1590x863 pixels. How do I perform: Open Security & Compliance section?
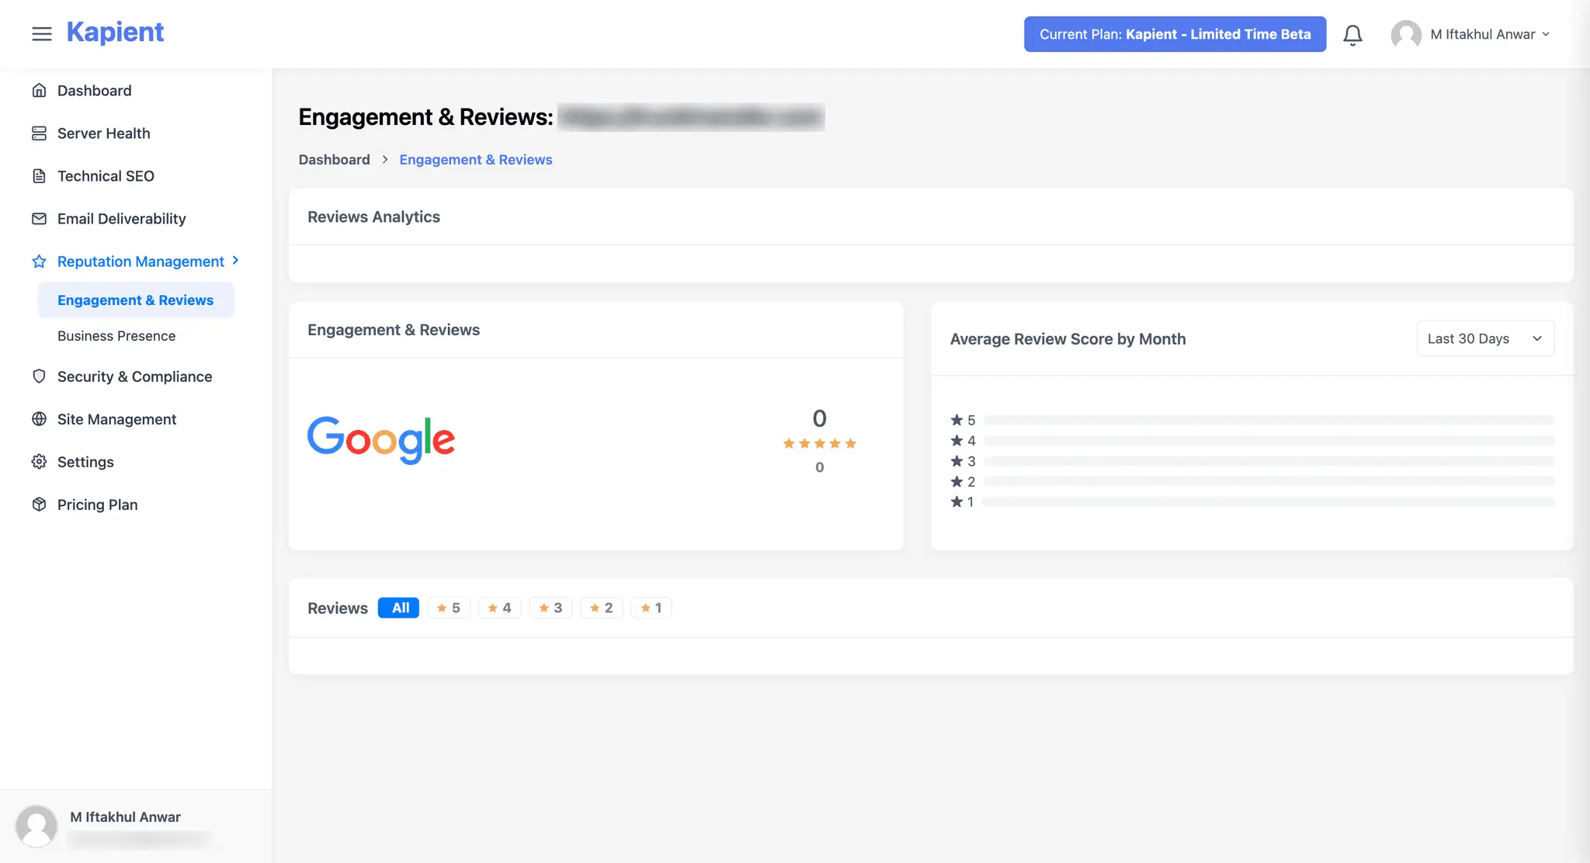[134, 376]
